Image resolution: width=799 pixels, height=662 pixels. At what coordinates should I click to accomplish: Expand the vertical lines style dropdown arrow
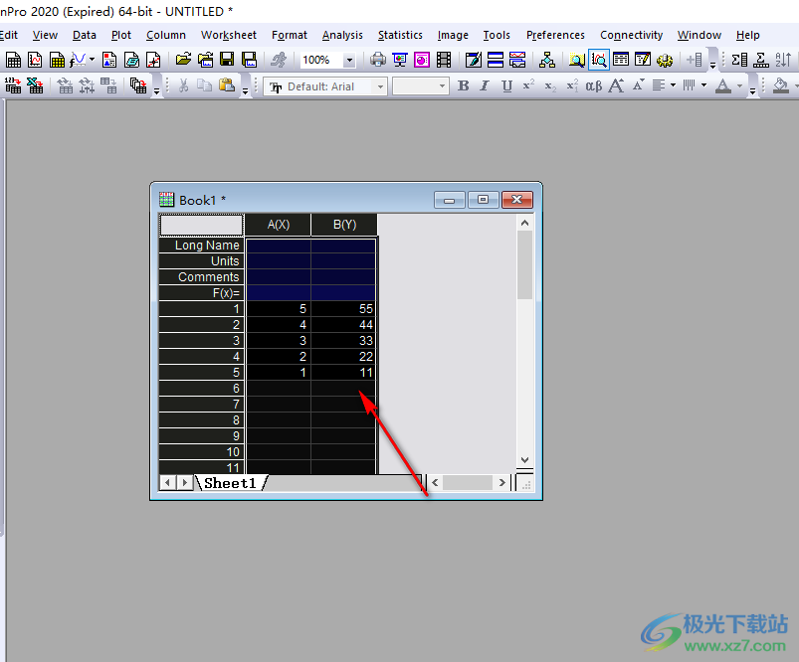click(x=703, y=85)
